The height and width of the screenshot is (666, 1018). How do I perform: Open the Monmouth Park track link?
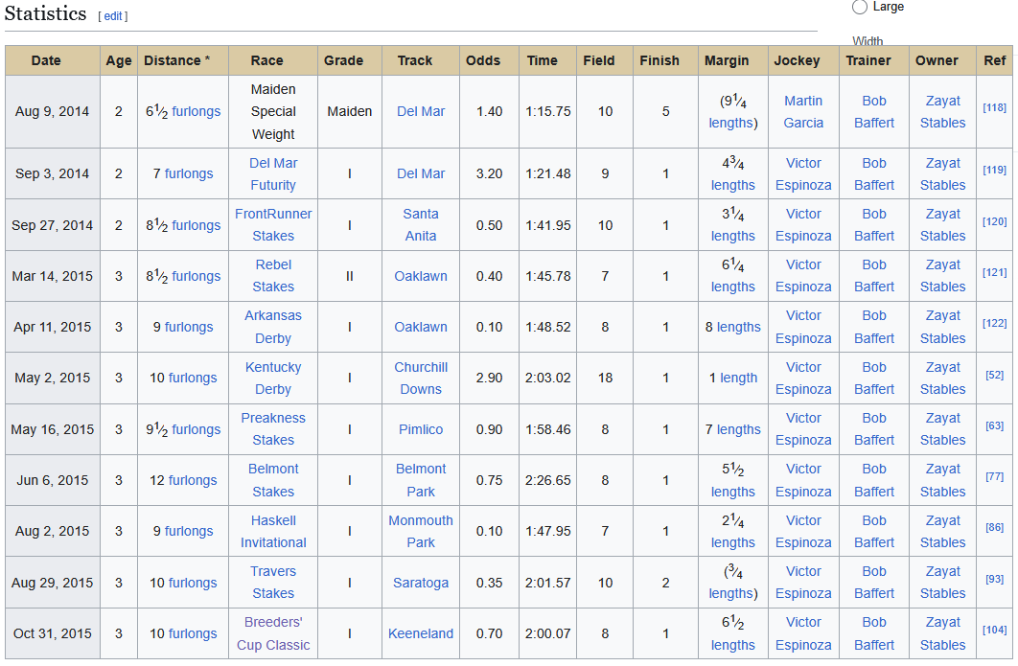point(421,531)
